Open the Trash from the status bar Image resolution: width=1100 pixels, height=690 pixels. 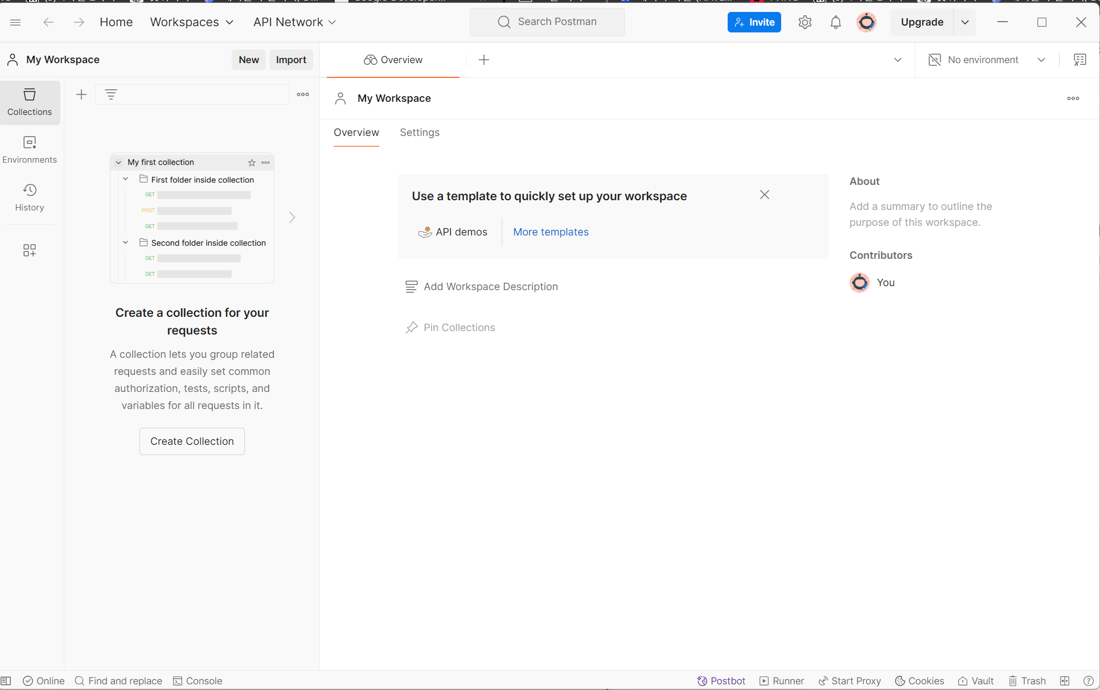(x=1027, y=681)
